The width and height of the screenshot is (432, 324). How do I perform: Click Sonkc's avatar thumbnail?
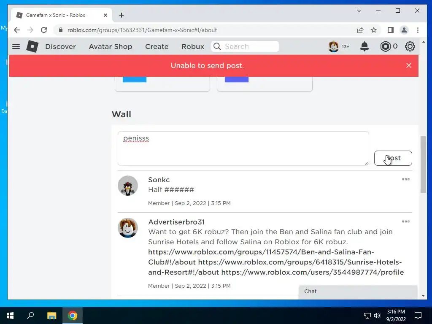pyautogui.click(x=128, y=186)
